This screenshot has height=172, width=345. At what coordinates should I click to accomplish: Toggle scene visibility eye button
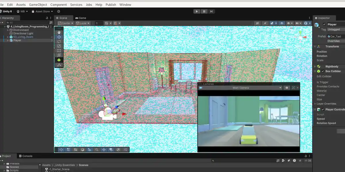(x=282, y=23)
